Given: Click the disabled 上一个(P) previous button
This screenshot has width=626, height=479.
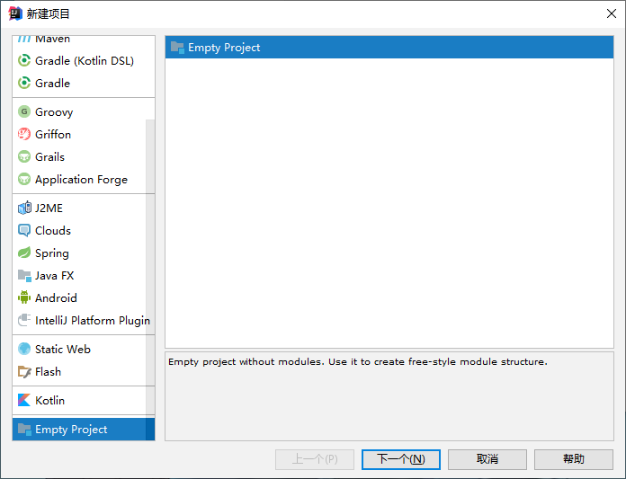Looking at the screenshot, I should (x=315, y=459).
